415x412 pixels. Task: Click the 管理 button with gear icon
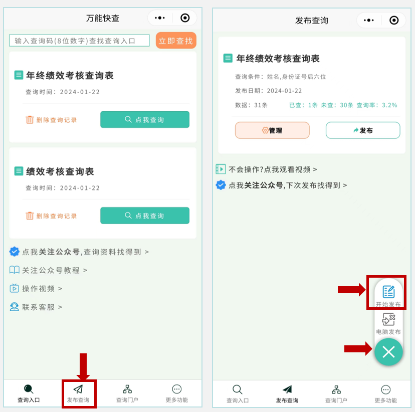pyautogui.click(x=272, y=130)
